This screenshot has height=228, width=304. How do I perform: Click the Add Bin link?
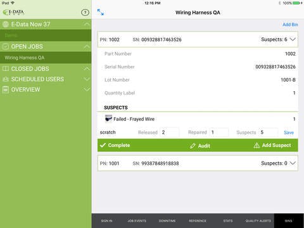click(x=290, y=25)
